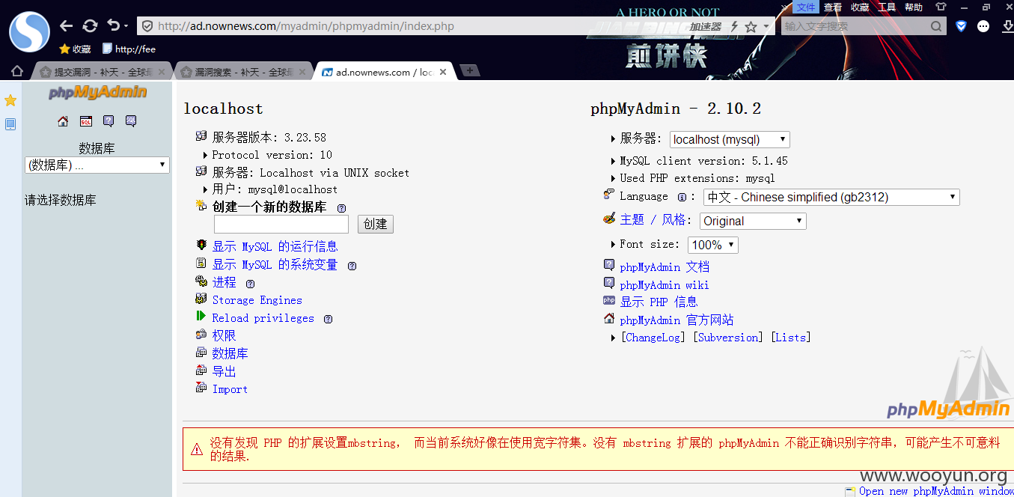Open phpMyAdmin 文档 link
This screenshot has width=1014, height=497.
pyautogui.click(x=665, y=267)
